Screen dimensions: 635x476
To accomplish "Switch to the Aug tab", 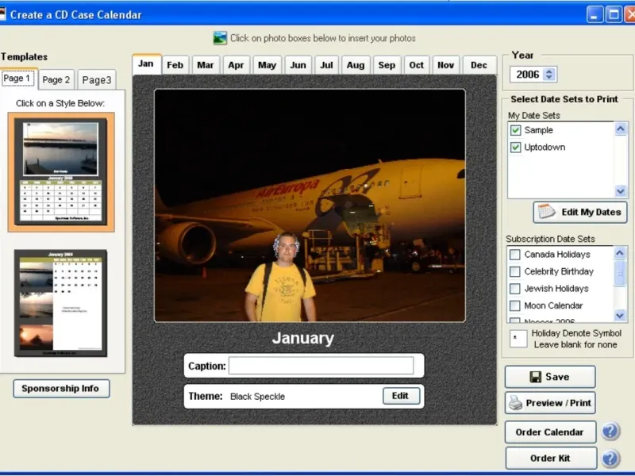I will click(x=356, y=65).
